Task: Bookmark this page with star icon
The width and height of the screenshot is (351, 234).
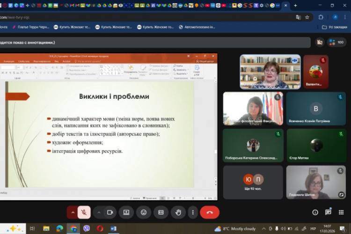Action: coord(307,17)
